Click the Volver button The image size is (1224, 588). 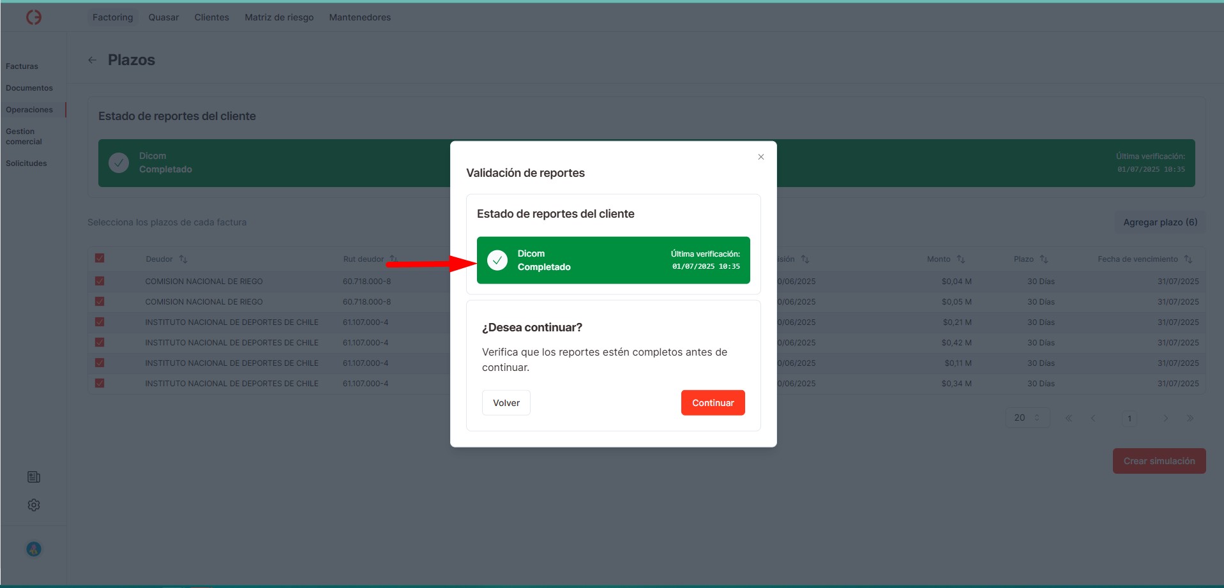[506, 403]
